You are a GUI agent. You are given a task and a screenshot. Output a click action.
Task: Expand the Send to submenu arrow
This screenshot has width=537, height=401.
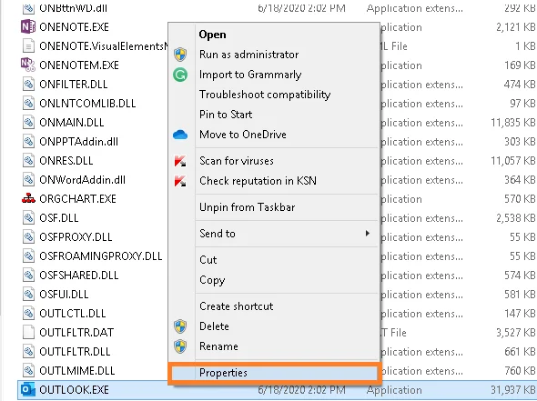(368, 234)
